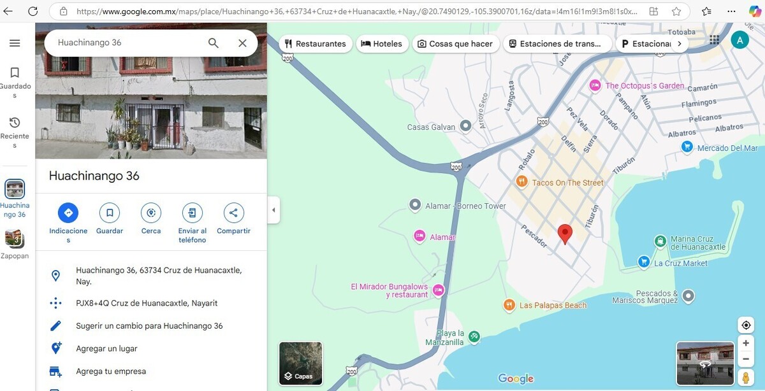Clear the search with X icon
765x391 pixels.
pos(242,43)
